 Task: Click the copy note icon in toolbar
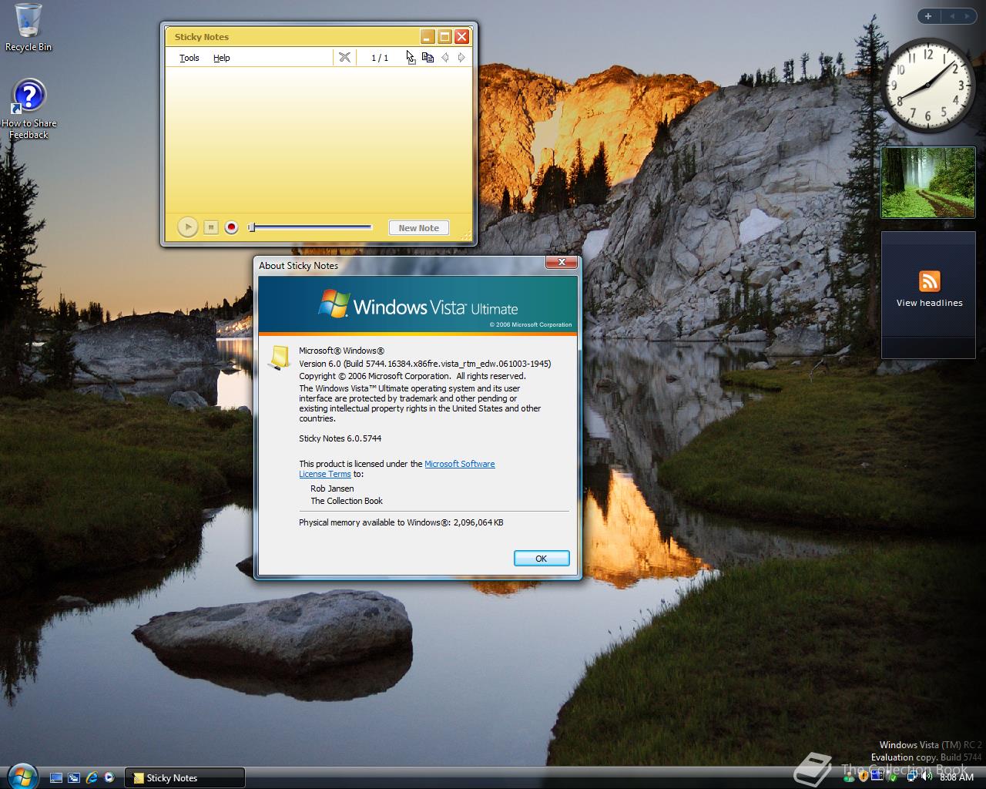click(x=428, y=57)
